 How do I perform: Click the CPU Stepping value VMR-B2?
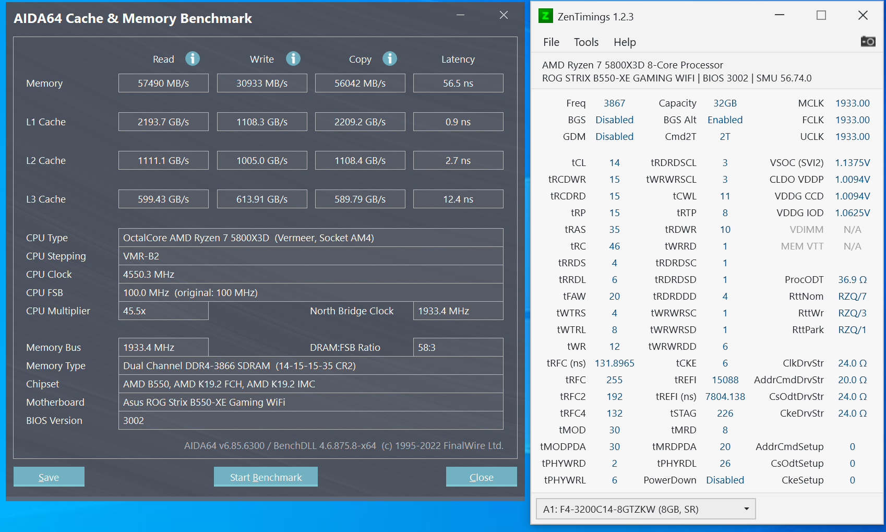311,256
